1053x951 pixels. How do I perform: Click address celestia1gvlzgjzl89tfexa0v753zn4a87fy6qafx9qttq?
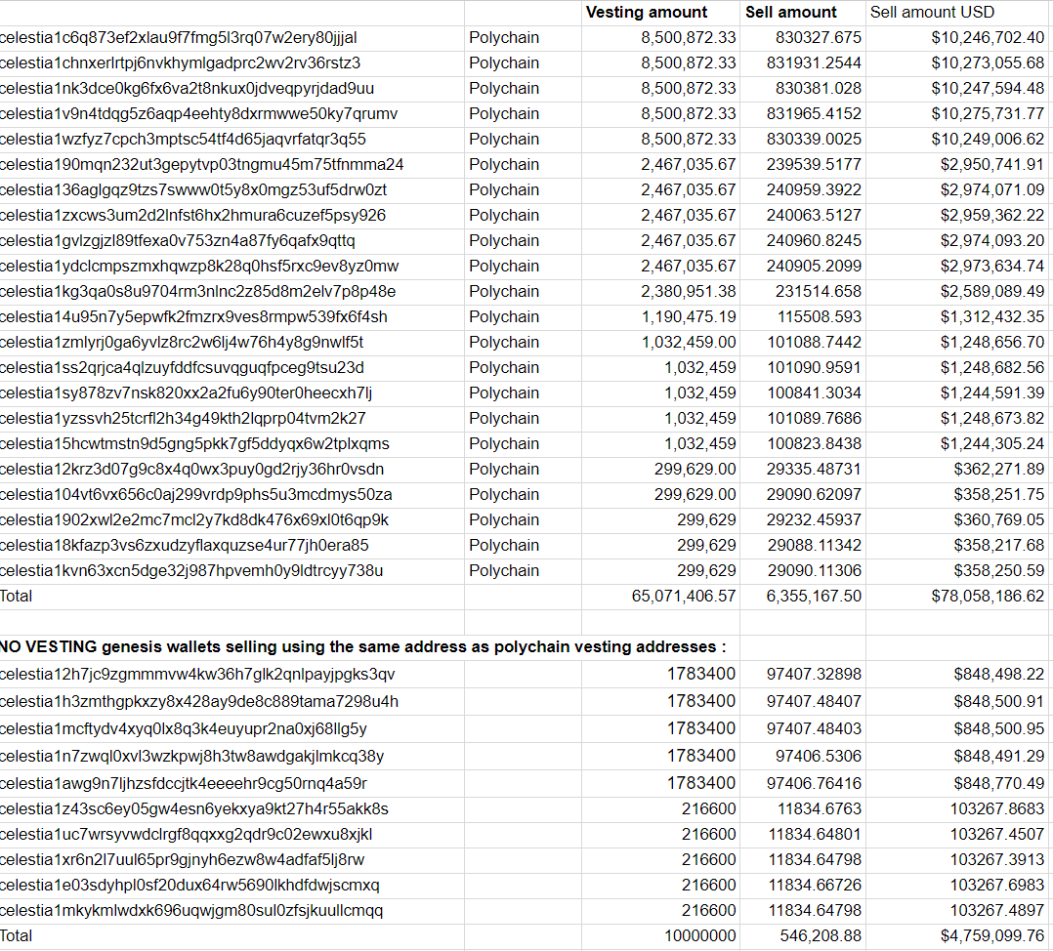point(178,241)
